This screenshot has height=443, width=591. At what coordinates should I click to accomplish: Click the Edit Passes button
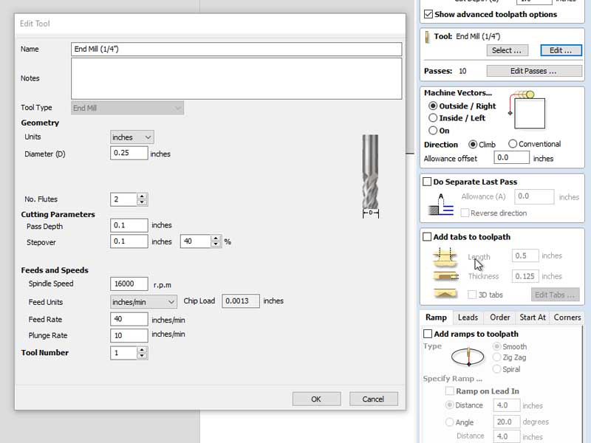tap(533, 71)
